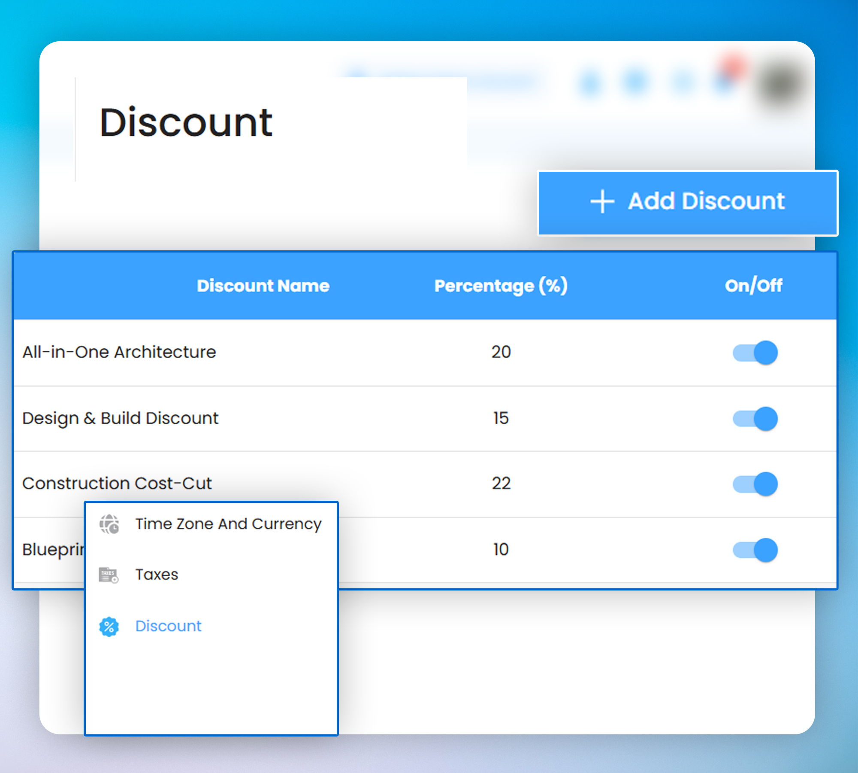858x773 pixels.
Task: Select the Discount menu entry
Action: pyautogui.click(x=168, y=626)
